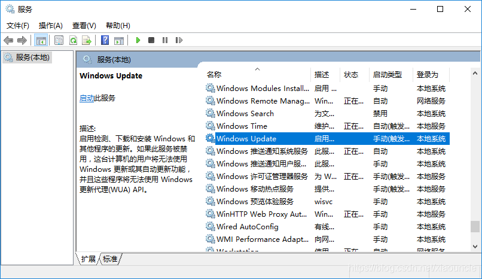The width and height of the screenshot is (482, 279).
Task: Toggle the show/hide console tree icon
Action: point(41,40)
